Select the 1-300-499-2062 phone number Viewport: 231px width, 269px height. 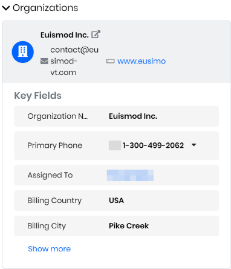click(x=154, y=145)
